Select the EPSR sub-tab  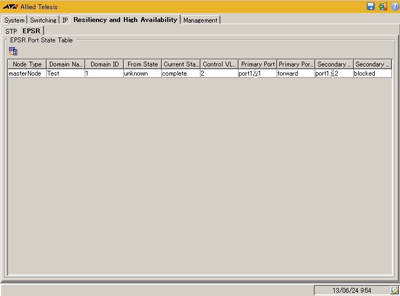click(31, 31)
